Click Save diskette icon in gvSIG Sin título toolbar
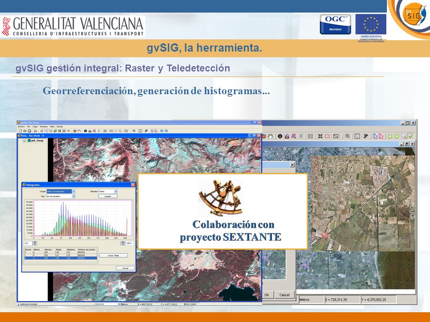Screen dimensions: 430x322 [29, 131]
